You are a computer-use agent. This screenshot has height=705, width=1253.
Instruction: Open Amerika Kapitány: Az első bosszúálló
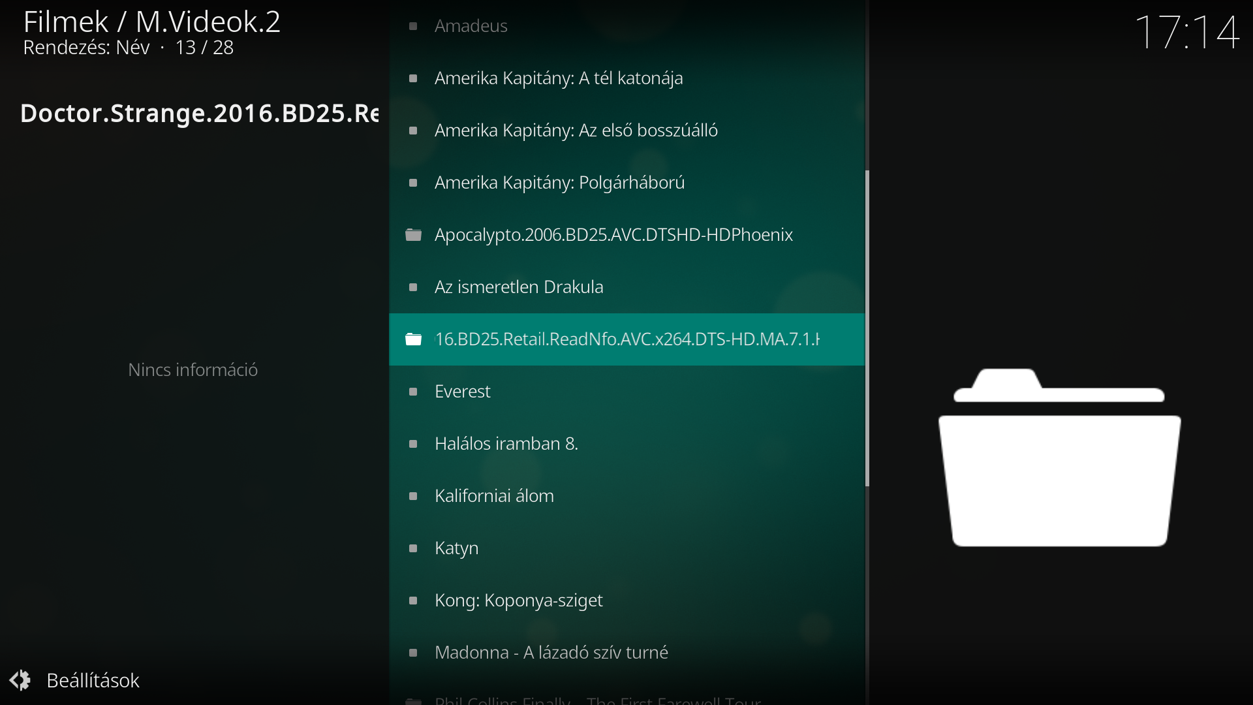626,131
